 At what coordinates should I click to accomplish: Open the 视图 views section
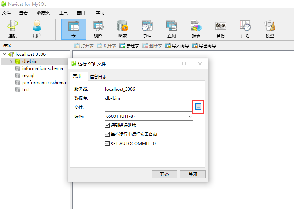click(x=98, y=29)
